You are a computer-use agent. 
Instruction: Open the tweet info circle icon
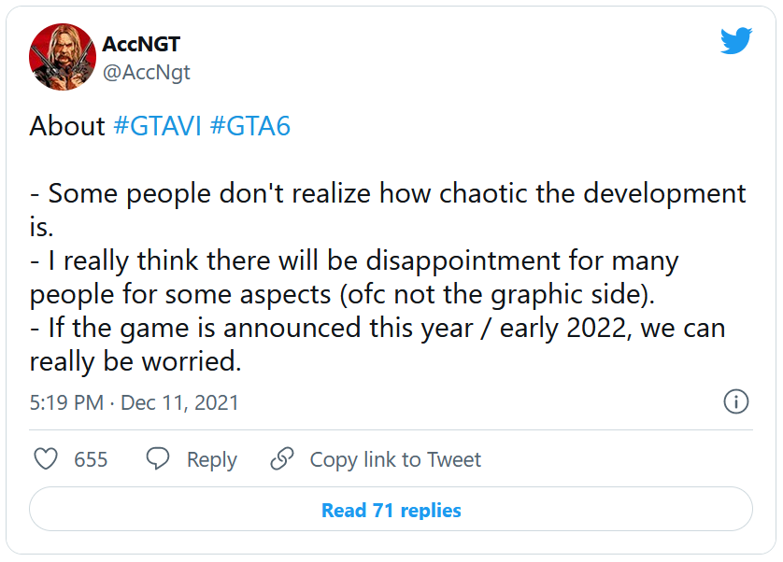click(735, 402)
